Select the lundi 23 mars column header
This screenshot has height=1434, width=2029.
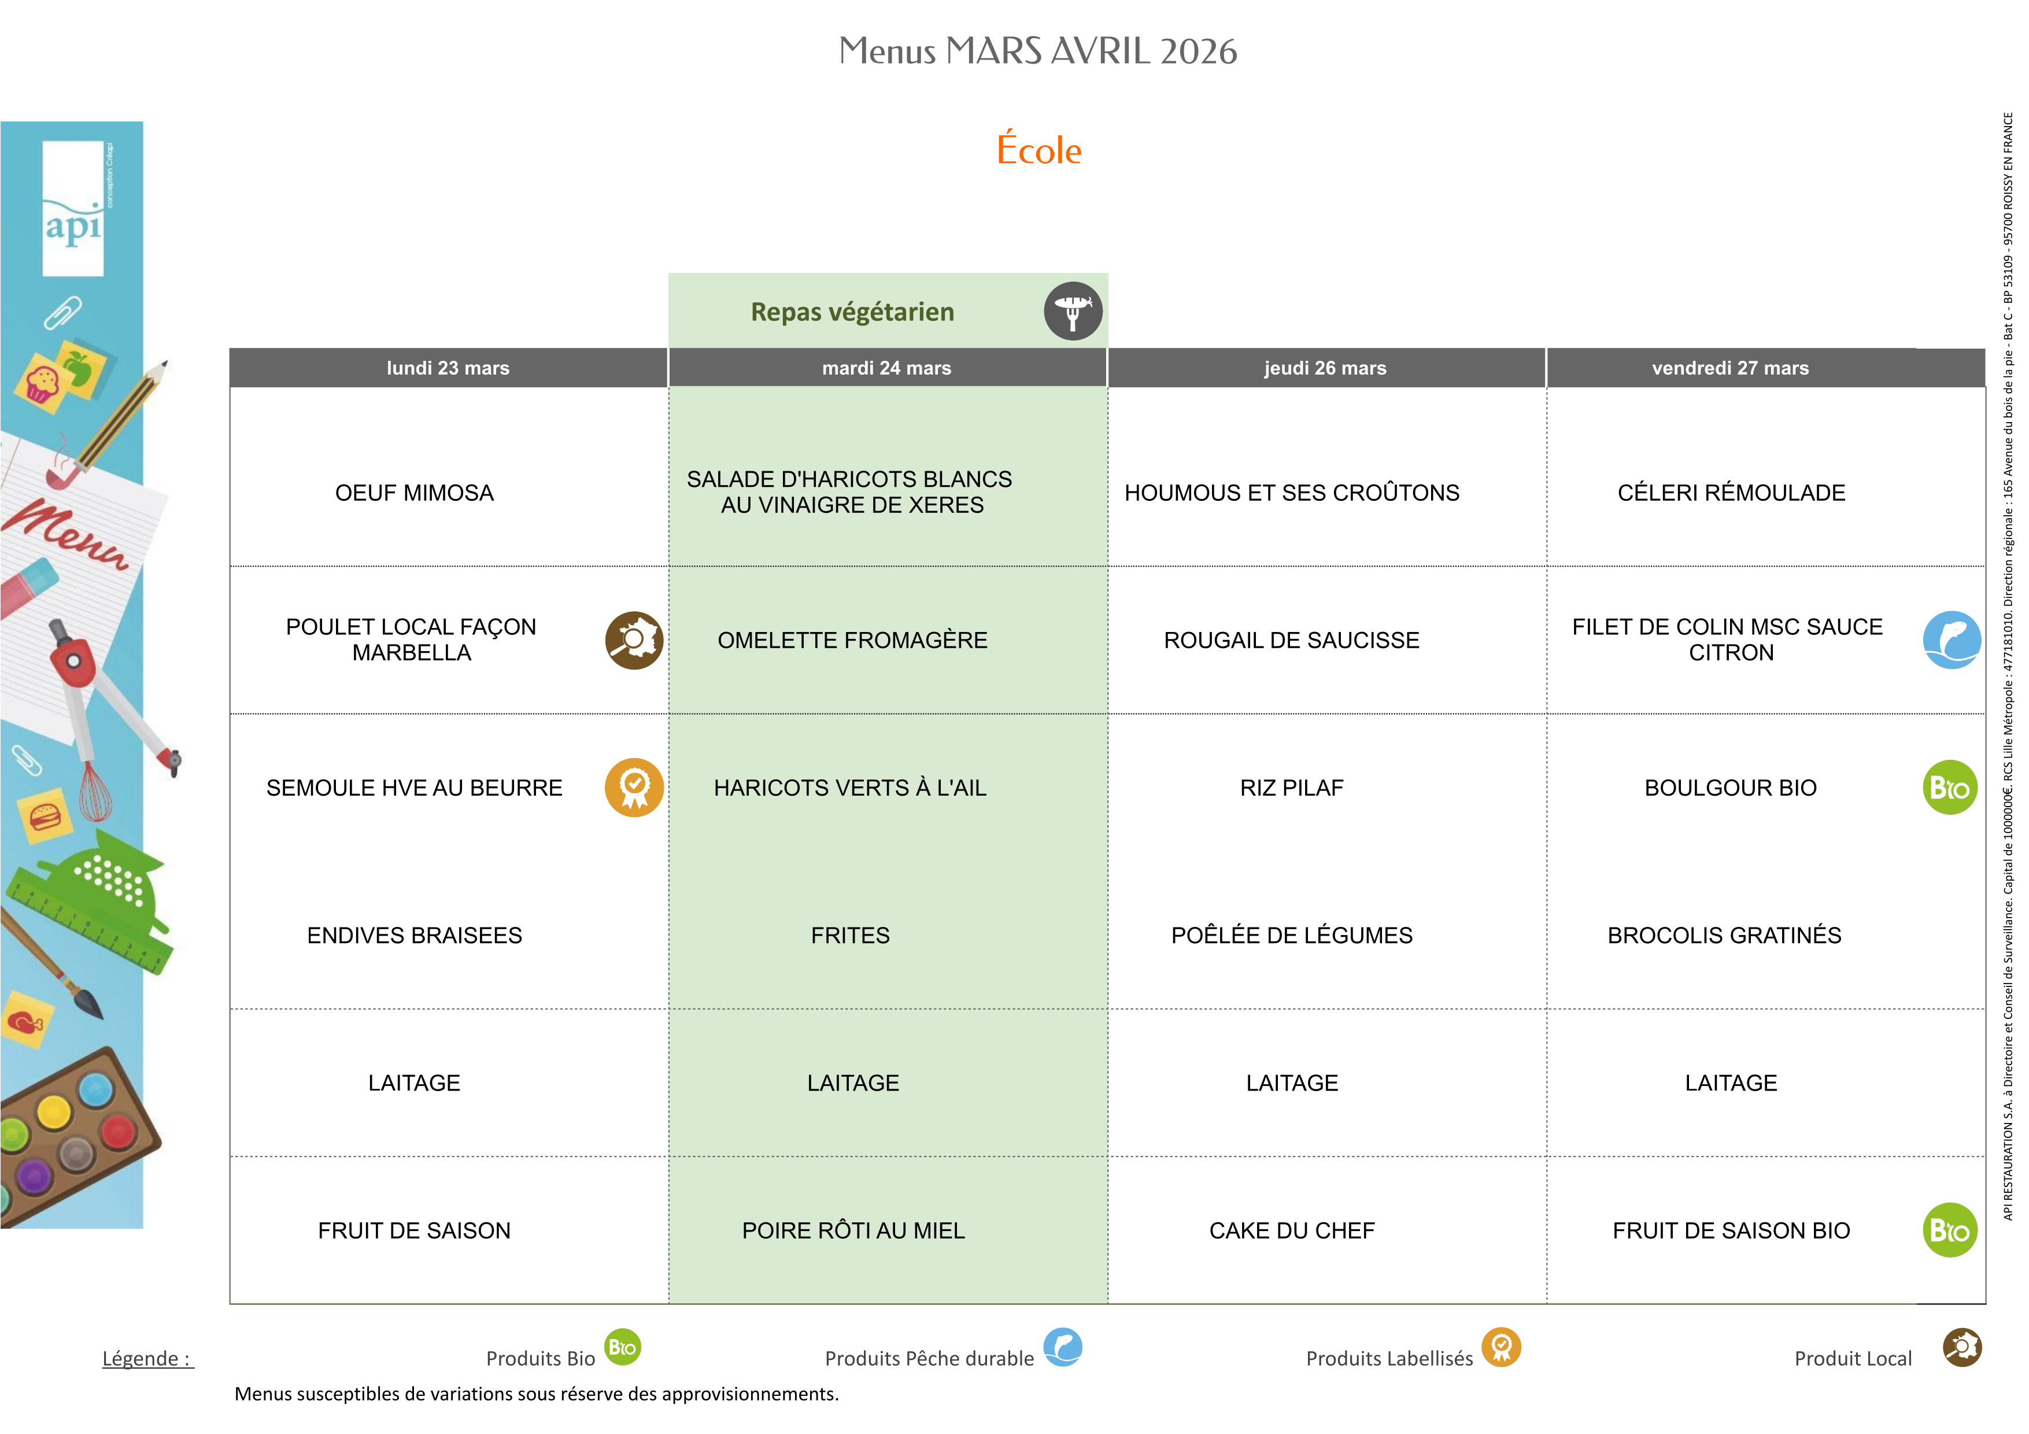pos(448,368)
